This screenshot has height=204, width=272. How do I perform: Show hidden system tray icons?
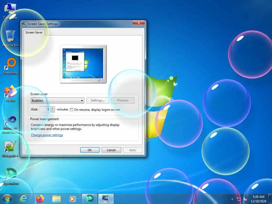pyautogui.click(x=232, y=199)
